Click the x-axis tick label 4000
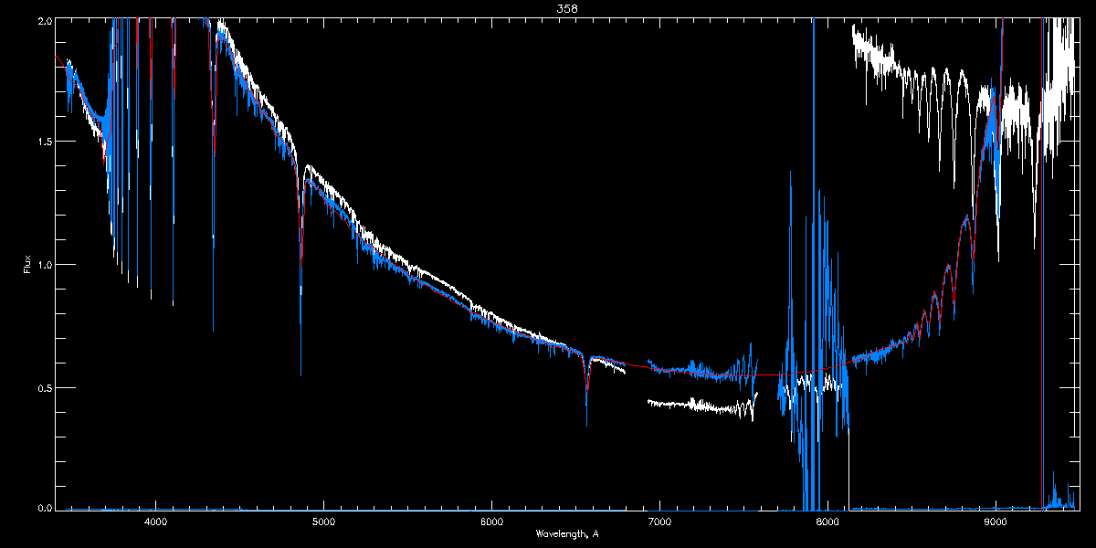 tap(155, 522)
